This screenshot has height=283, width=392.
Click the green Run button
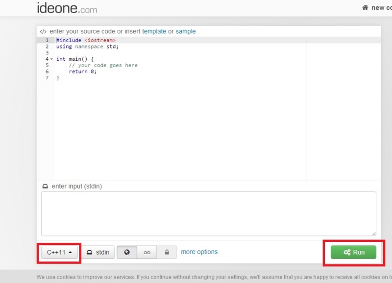(x=353, y=252)
